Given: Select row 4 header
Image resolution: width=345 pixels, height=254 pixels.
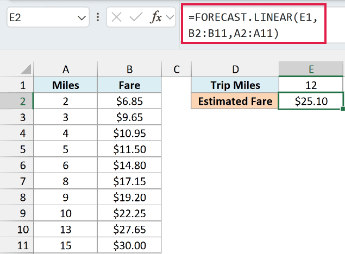Looking at the screenshot, I should (x=17, y=133).
